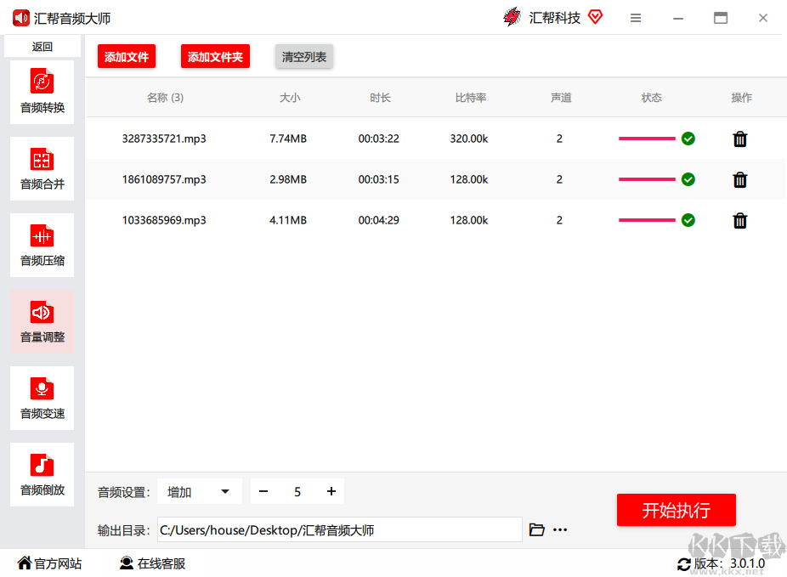This screenshot has height=577, width=787.
Task: Browse output folder using the folder icon
Action: coord(536,529)
